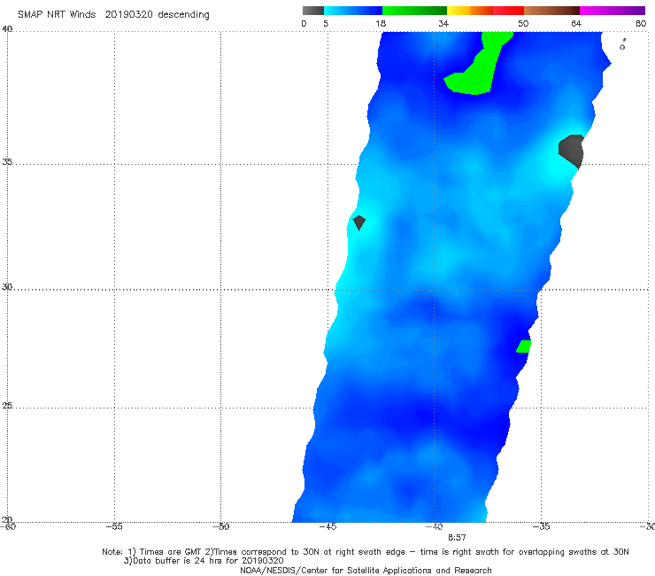Click the latitude label '25'
The height and width of the screenshot is (576, 655).
(x=7, y=405)
